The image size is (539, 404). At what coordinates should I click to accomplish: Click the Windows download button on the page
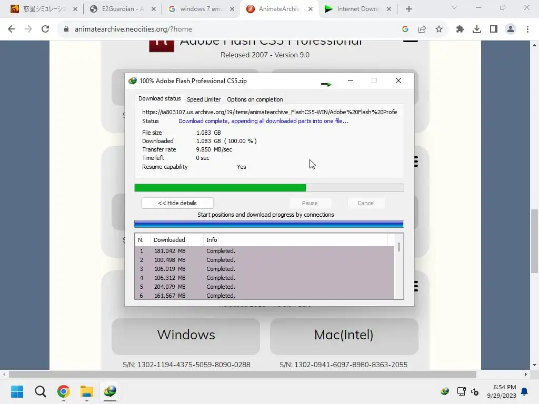tap(186, 336)
